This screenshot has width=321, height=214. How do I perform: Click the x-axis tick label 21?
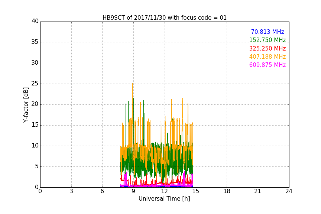(258, 191)
